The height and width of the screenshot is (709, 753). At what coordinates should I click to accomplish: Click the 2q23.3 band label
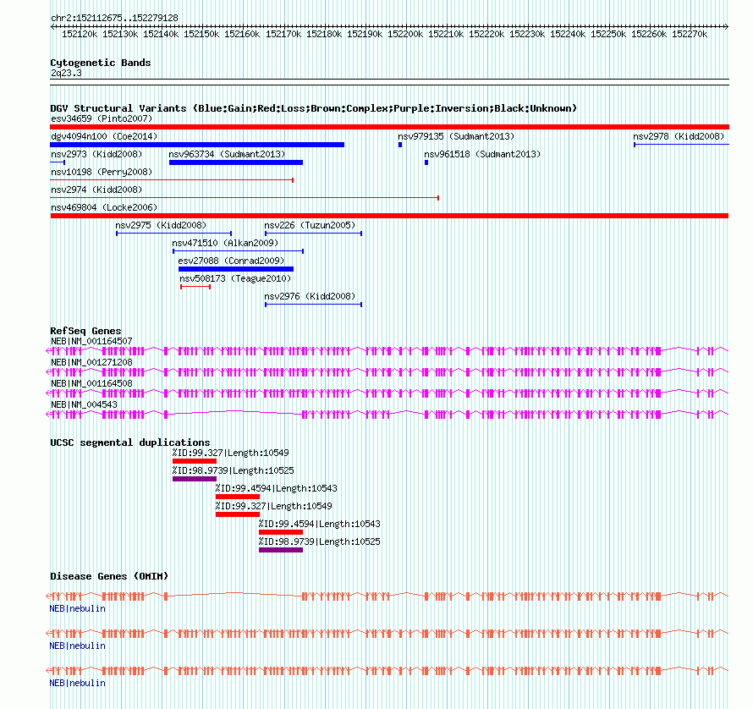tap(66, 73)
